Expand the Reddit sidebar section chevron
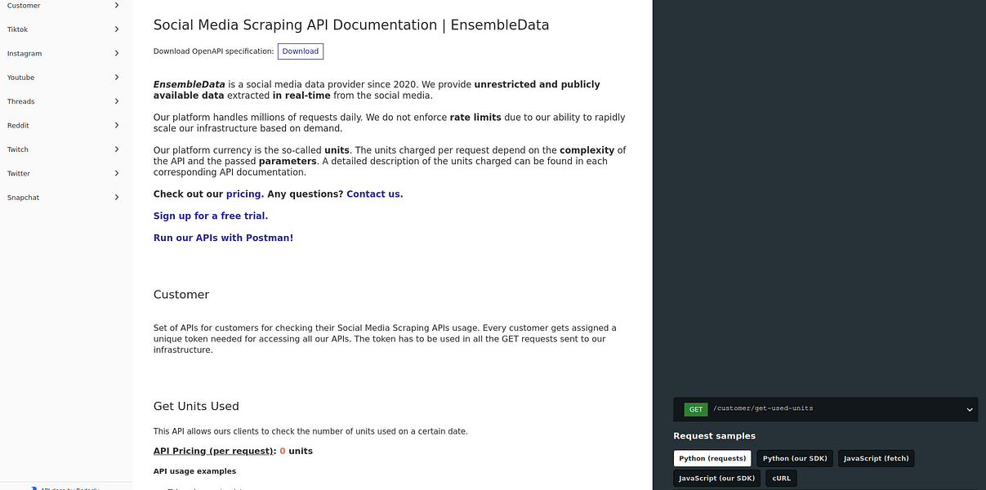This screenshot has height=490, width=986. point(117,125)
